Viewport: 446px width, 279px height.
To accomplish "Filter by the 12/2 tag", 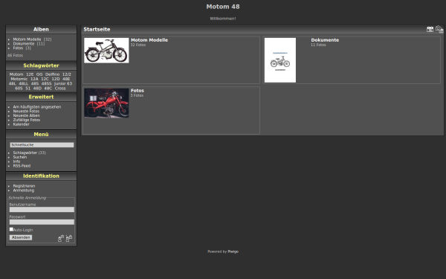I will pyautogui.click(x=67, y=74).
